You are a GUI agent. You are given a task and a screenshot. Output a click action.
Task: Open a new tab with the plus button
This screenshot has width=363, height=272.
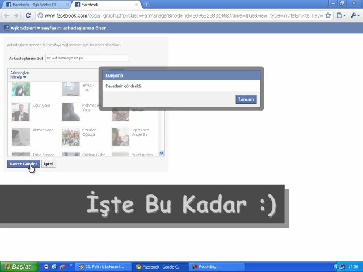pyautogui.click(x=146, y=5)
